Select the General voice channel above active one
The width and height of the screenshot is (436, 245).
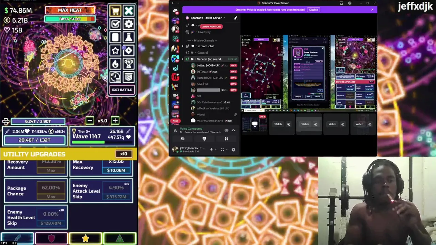(203, 53)
